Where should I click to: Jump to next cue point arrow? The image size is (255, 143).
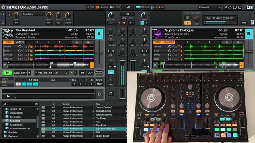[24, 80]
